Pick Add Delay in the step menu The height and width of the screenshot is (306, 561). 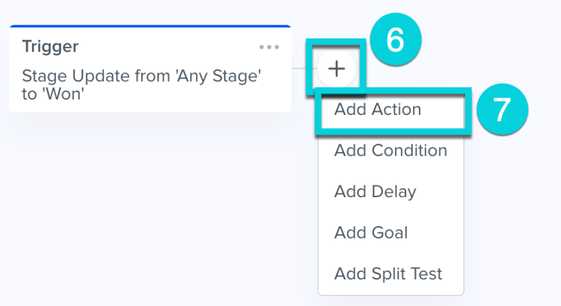375,192
